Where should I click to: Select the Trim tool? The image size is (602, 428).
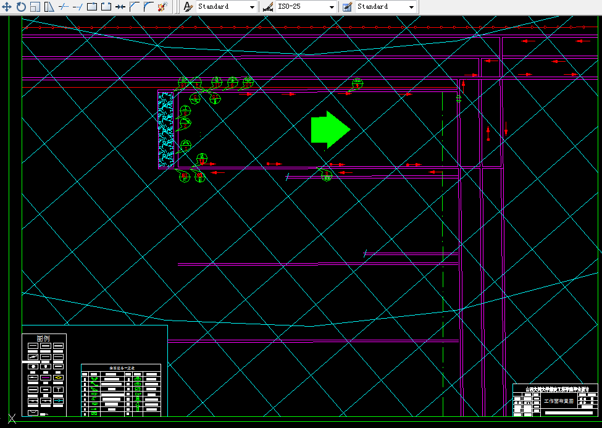pyautogui.click(x=64, y=7)
